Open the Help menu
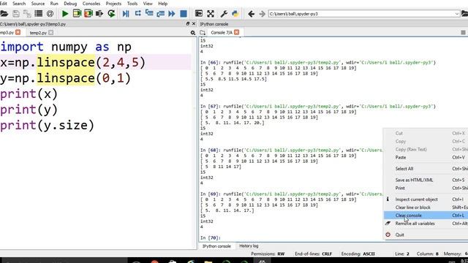Viewport: 468px width, 263px height. tap(162, 4)
